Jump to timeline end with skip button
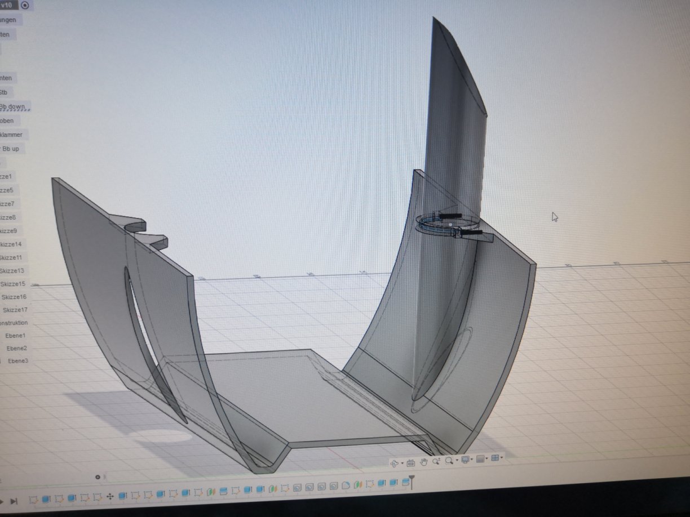This screenshot has height=517, width=690. tap(14, 501)
